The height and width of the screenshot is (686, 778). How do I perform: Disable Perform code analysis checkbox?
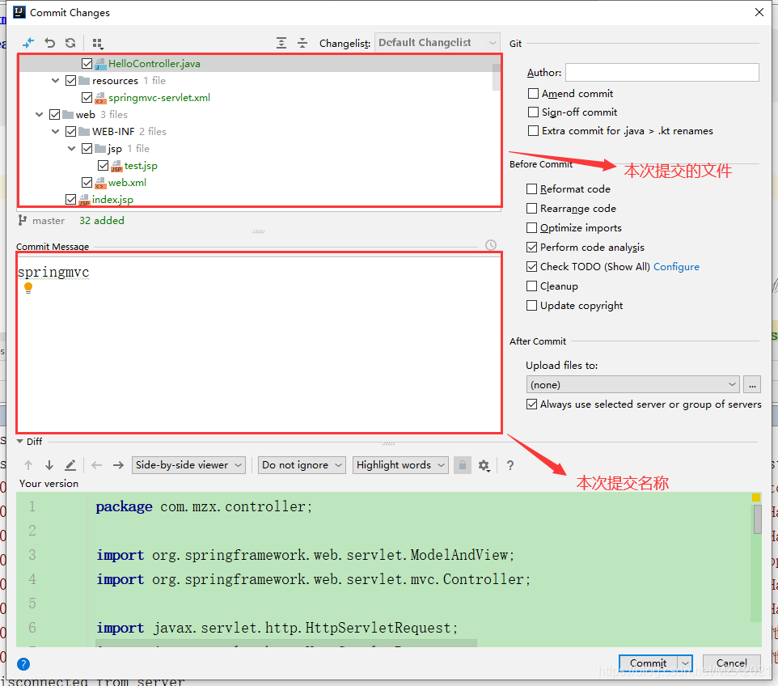pos(531,248)
